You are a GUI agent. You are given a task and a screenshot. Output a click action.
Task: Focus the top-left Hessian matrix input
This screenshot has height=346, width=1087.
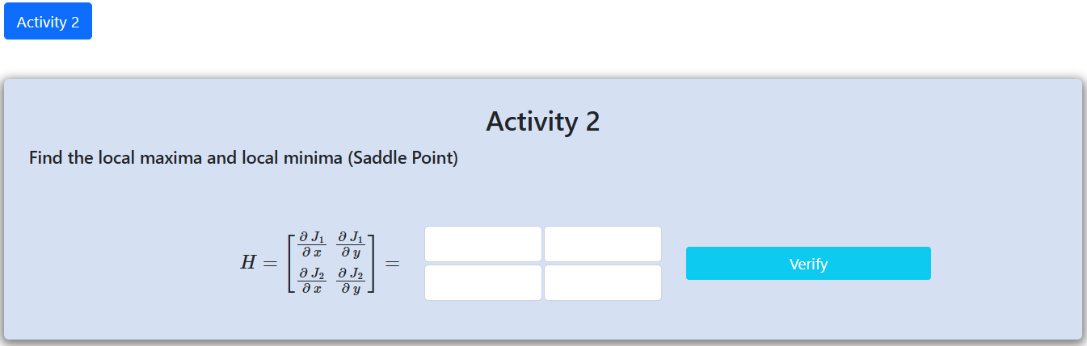point(482,244)
